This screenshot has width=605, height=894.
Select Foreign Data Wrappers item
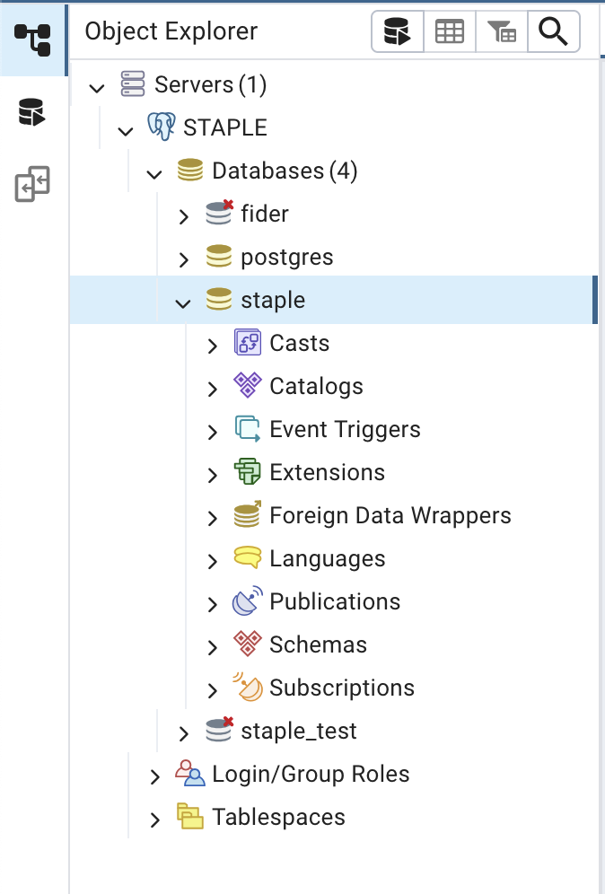coord(390,515)
